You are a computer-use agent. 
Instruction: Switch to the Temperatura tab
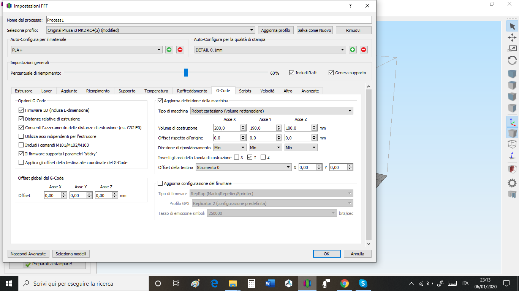pos(156,91)
